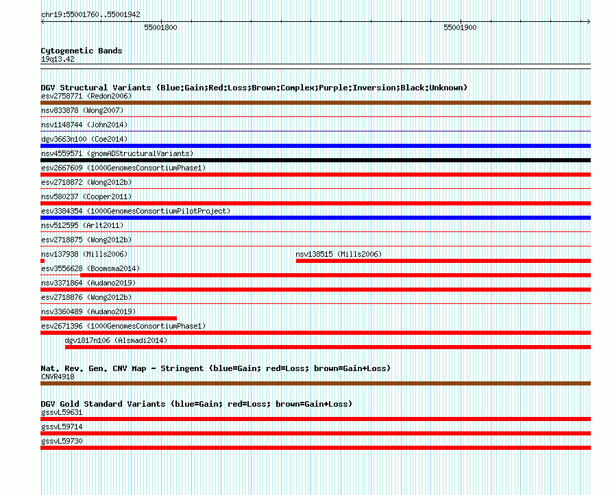The height and width of the screenshot is (495, 610).
Task: Open the nsv137938 (Mills2006) variant
Action: point(84,254)
